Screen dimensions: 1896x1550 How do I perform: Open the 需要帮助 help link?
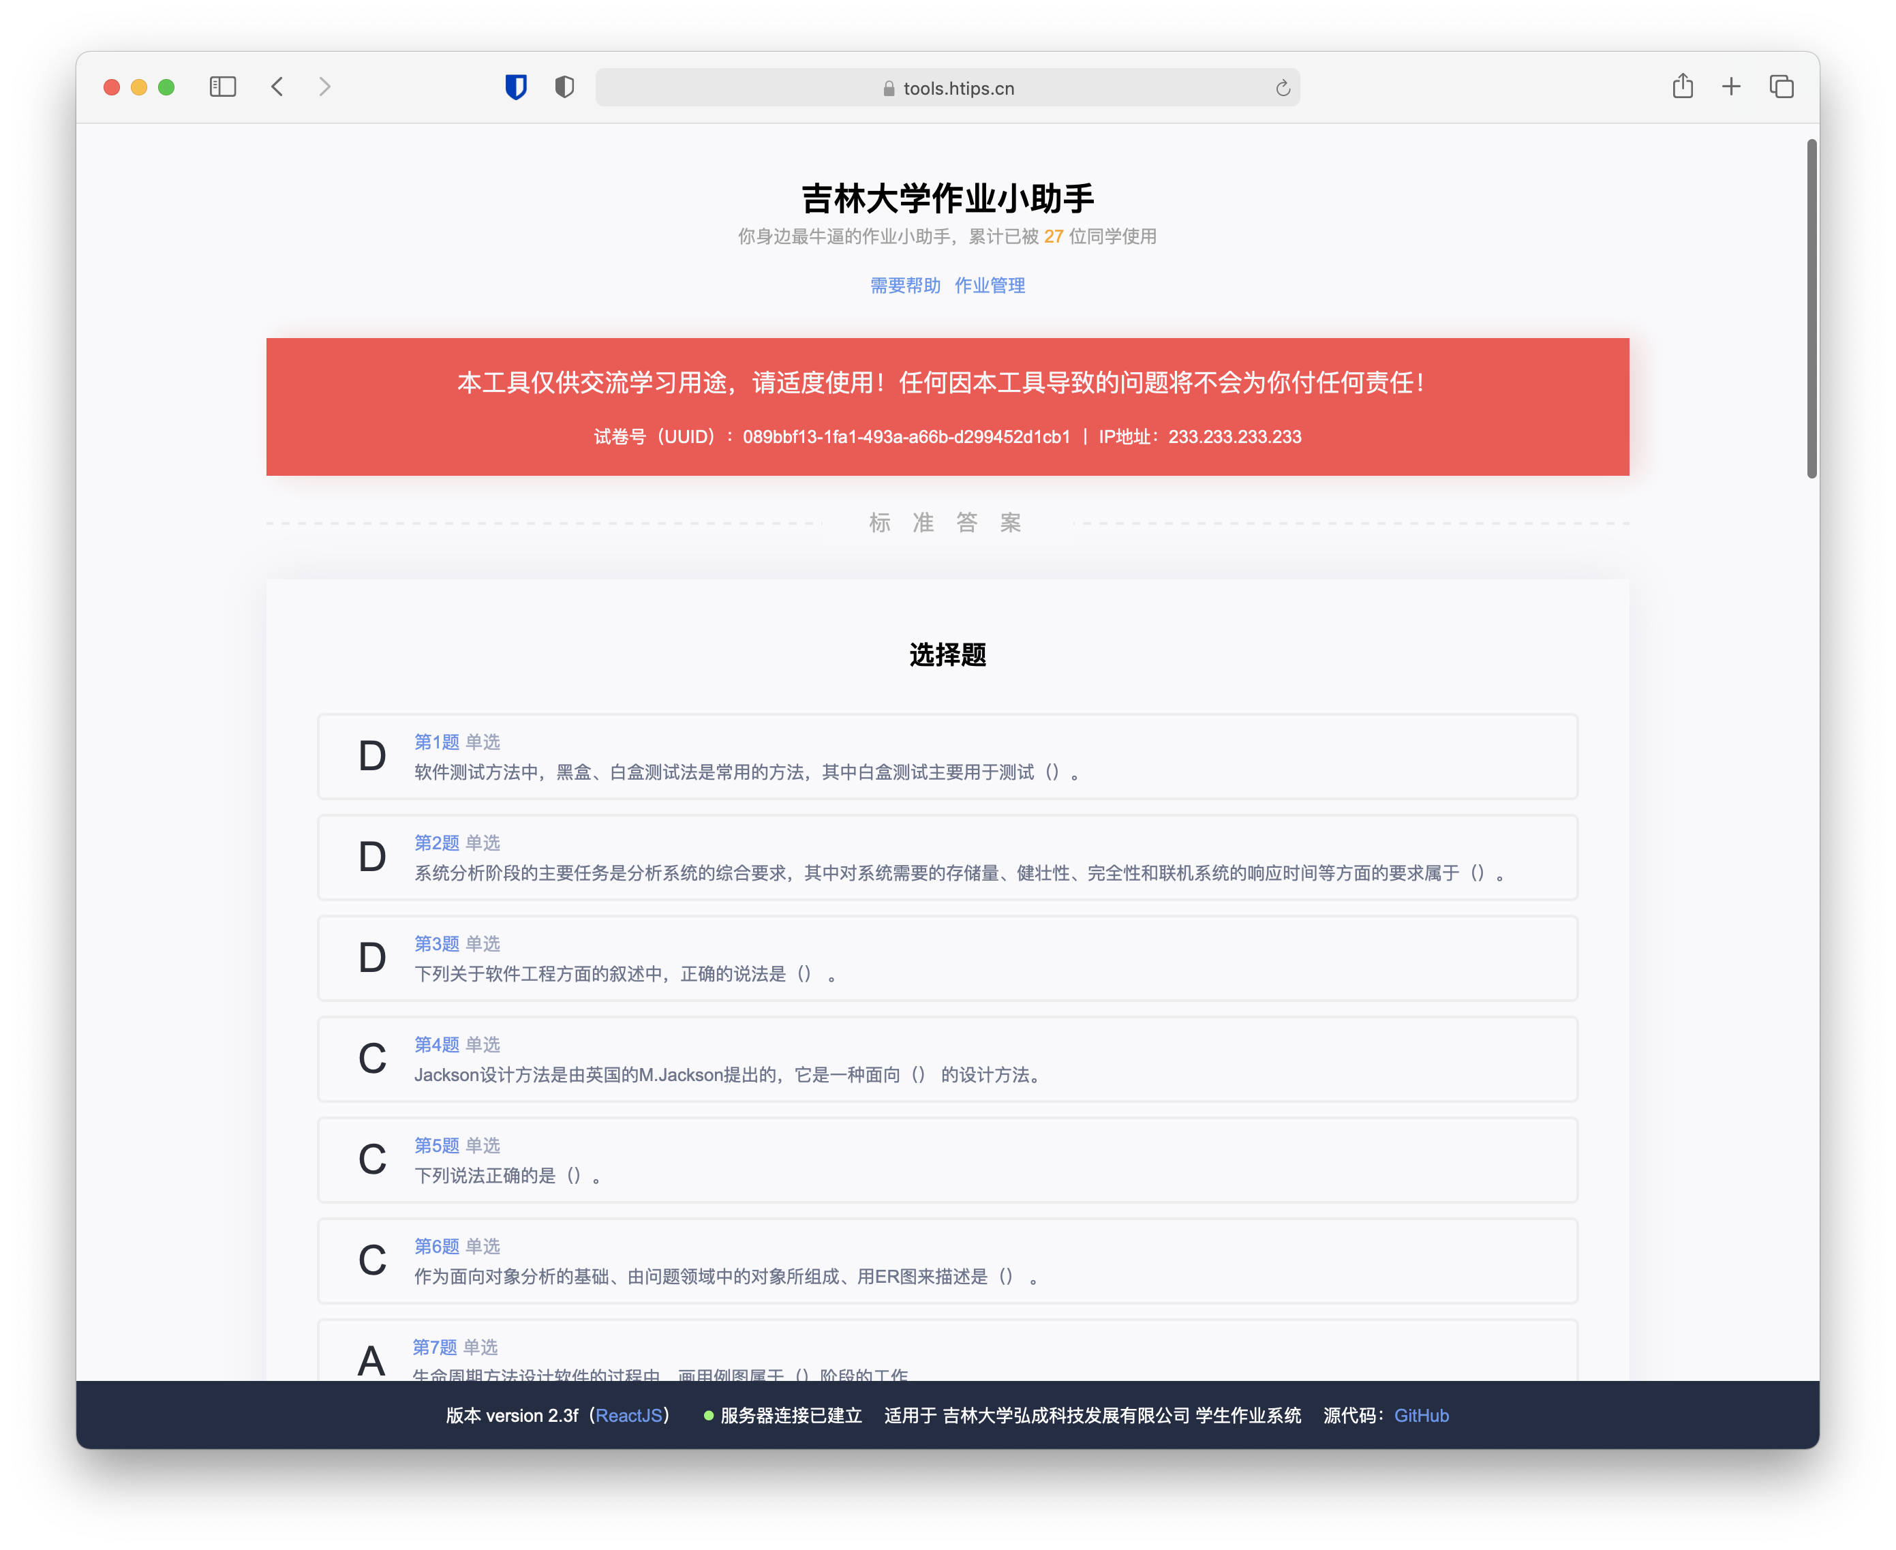coord(905,286)
